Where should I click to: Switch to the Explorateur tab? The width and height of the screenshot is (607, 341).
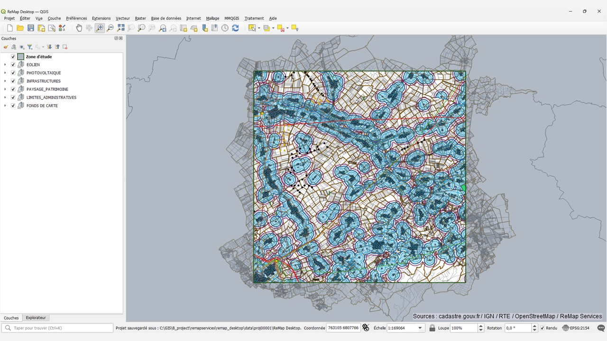36,318
